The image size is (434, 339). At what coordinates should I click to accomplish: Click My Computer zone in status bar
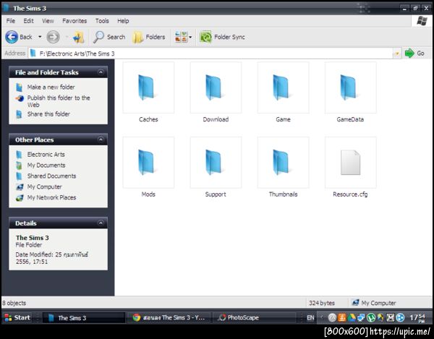point(374,303)
